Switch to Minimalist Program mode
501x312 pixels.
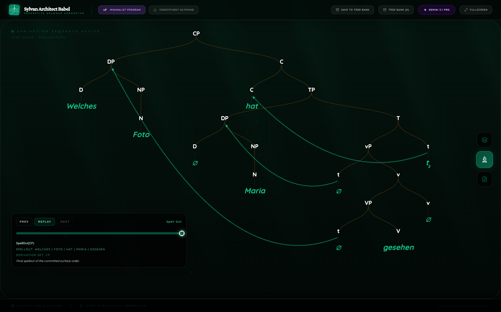click(122, 10)
